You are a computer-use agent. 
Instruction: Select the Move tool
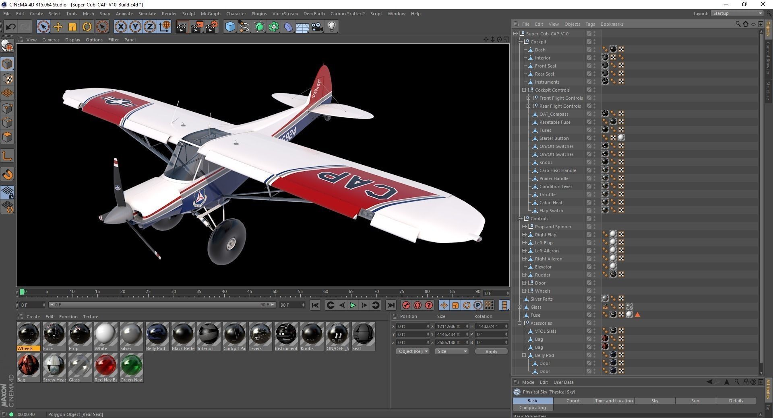coord(58,27)
